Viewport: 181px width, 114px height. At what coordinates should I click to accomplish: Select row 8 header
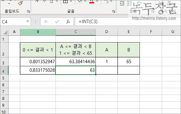(x=4, y=98)
